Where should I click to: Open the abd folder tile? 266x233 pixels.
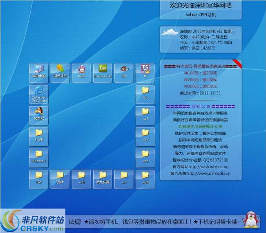click(x=145, y=158)
